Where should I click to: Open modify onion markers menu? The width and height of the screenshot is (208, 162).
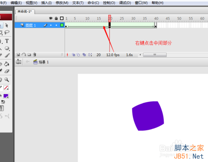(x=90, y=55)
